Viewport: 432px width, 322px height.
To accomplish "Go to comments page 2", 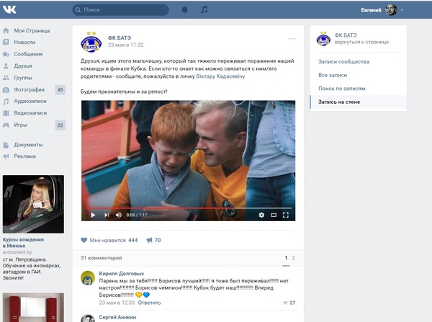I will (293, 257).
